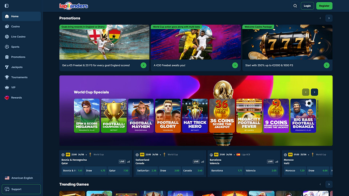The image size is (349, 196).
Task: Go to Sports in the sidebar
Action: [x=21, y=47]
